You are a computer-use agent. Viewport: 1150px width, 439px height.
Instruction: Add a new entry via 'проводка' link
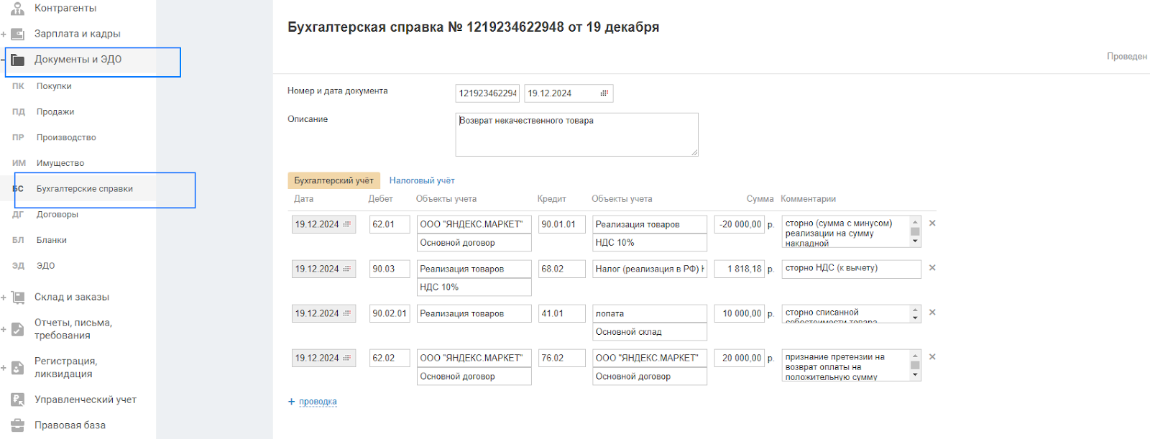318,402
